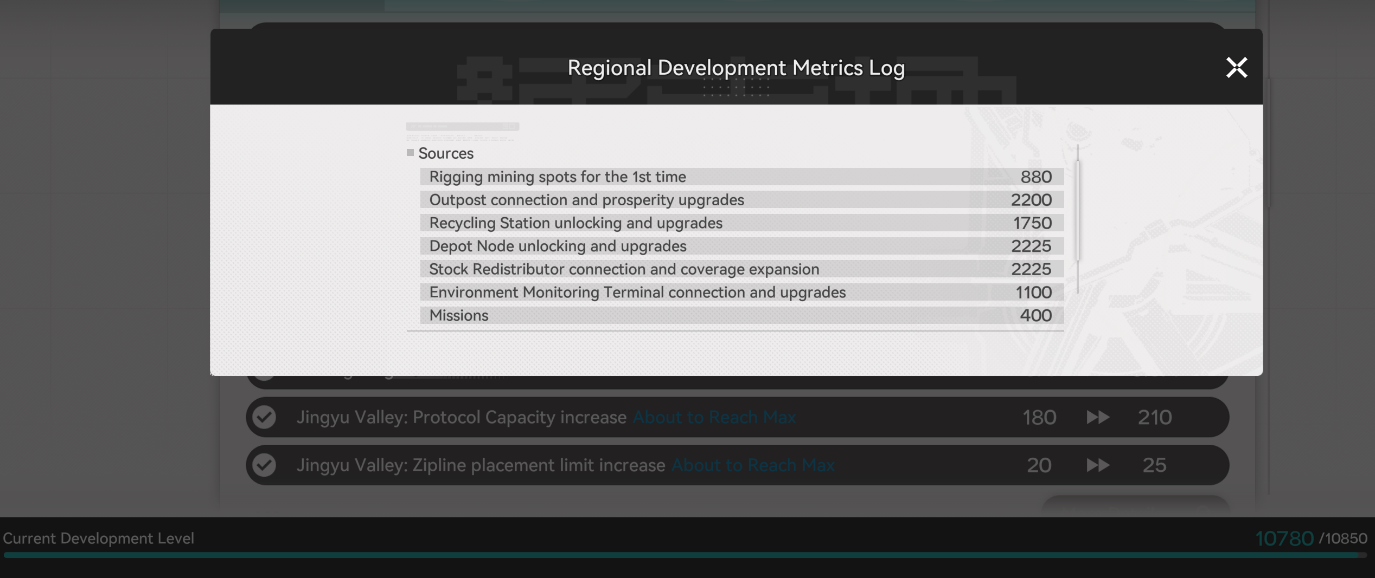Image resolution: width=1375 pixels, height=578 pixels.
Task: Click the current Protocol Capacity value 180
Action: (x=1039, y=417)
